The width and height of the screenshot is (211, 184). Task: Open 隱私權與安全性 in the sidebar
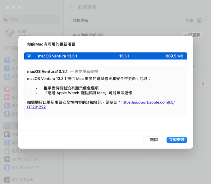[x=22, y=167]
